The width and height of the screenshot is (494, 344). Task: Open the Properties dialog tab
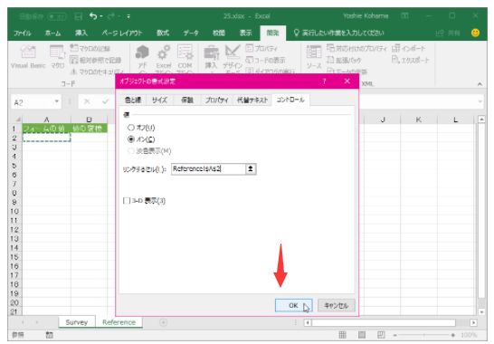point(216,100)
